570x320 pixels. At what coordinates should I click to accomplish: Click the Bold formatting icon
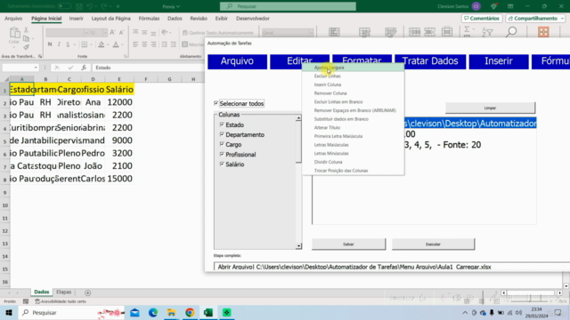[50, 44]
